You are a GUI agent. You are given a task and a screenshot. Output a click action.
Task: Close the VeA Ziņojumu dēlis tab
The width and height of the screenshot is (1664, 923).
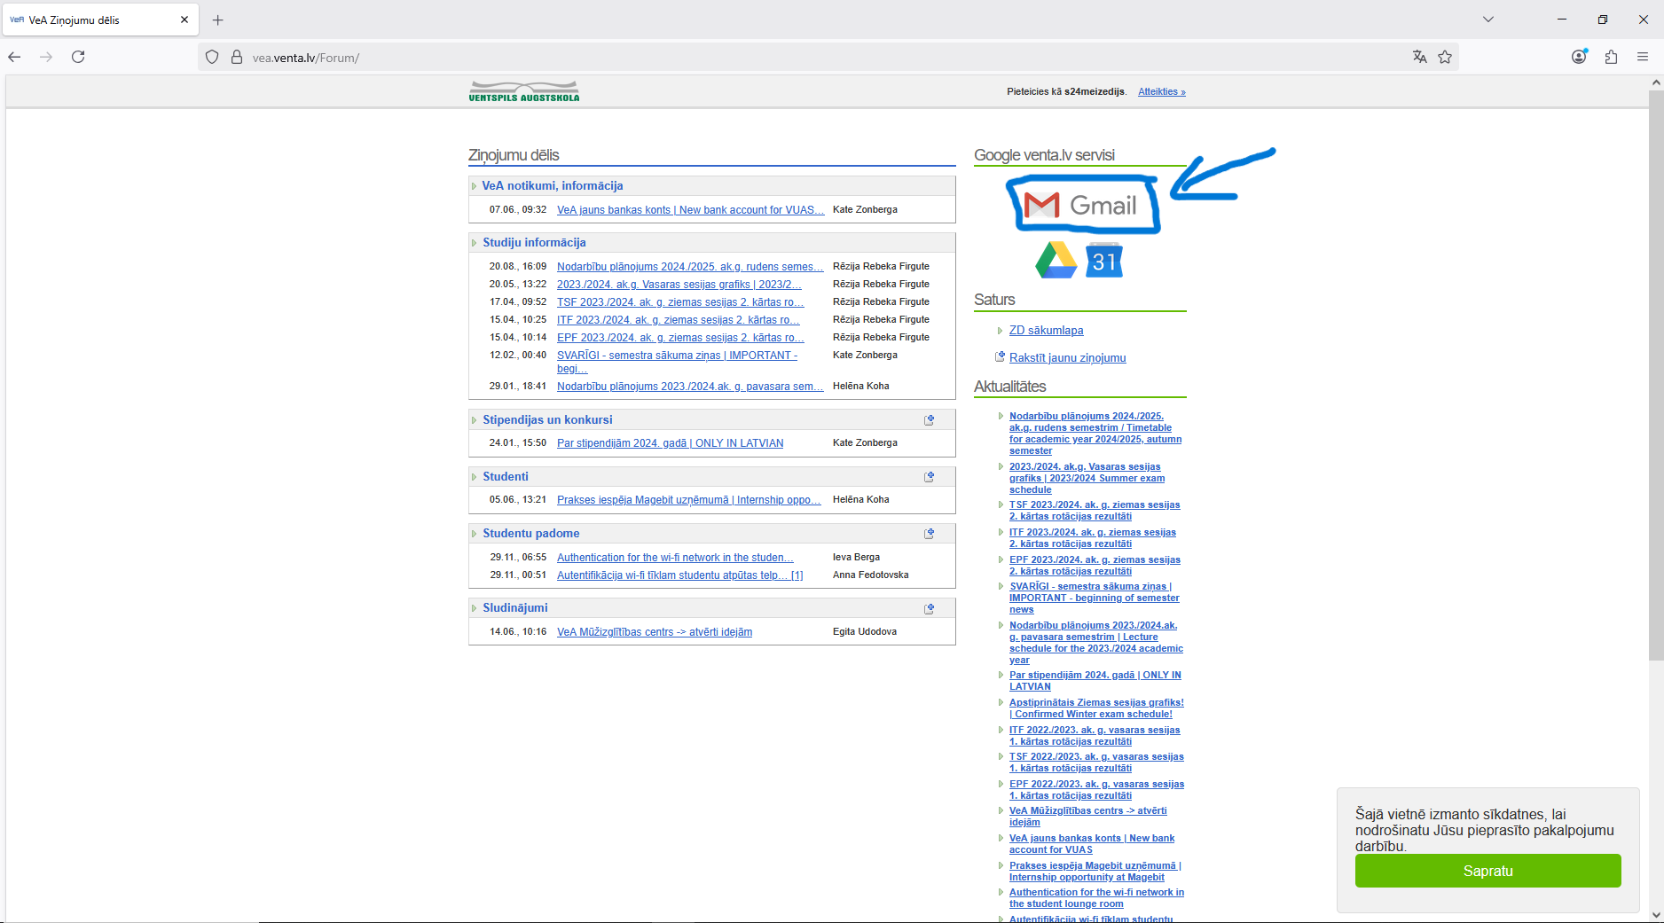pyautogui.click(x=184, y=20)
